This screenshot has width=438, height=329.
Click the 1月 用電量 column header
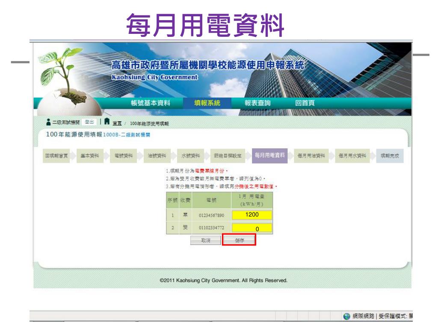252,200
